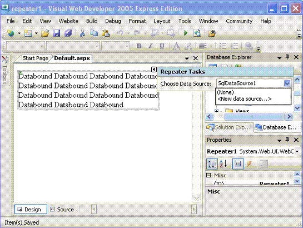
Task: Toggle Italic formatting
Action: (150, 46)
